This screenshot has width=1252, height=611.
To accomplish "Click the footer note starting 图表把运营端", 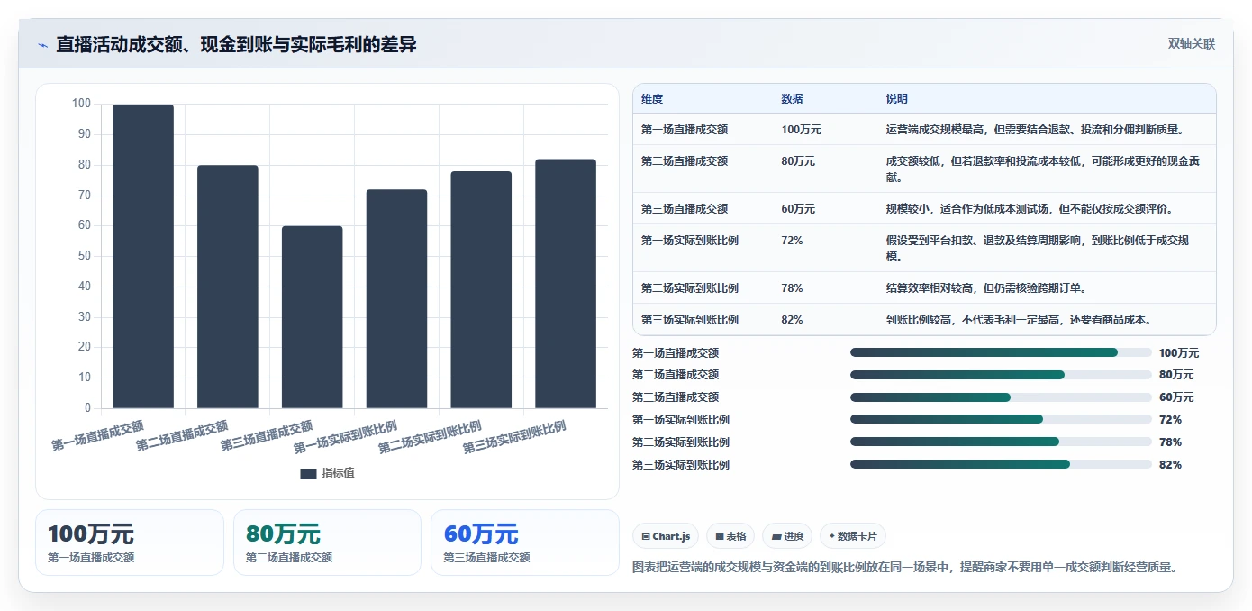I will coord(906,568).
